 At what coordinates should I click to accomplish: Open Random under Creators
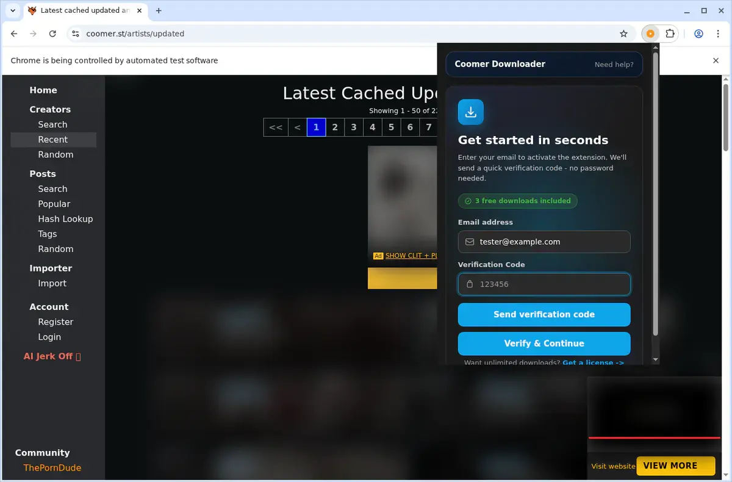[x=56, y=155]
